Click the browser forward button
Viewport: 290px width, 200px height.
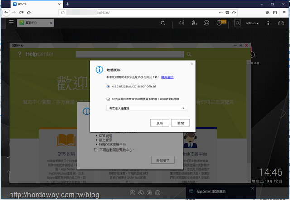(14, 13)
